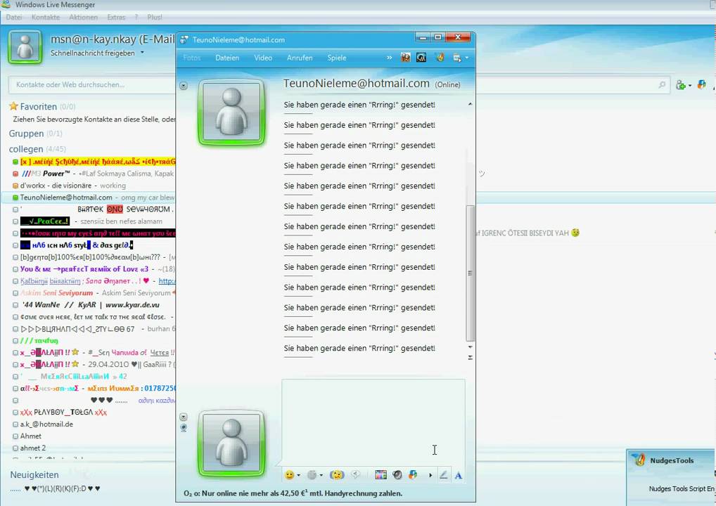Expand the Gruppen section
This screenshot has width=716, height=506.
tap(27, 134)
